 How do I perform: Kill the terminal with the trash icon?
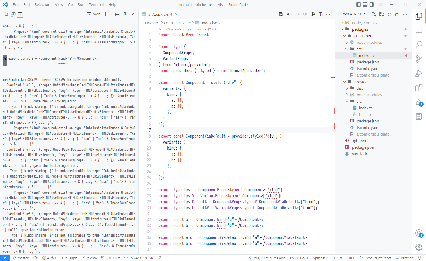(x=125, y=14)
